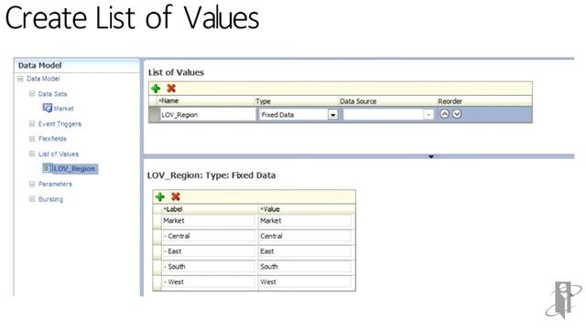This screenshot has height=329, width=586.
Task: Toggle the Flexfields expander
Action: coord(32,138)
